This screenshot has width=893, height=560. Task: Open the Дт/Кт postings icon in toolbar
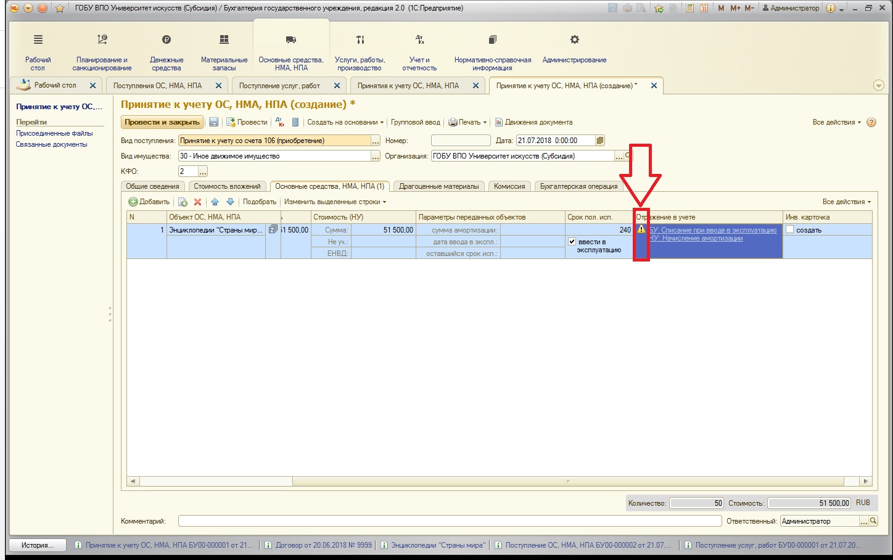pos(280,122)
